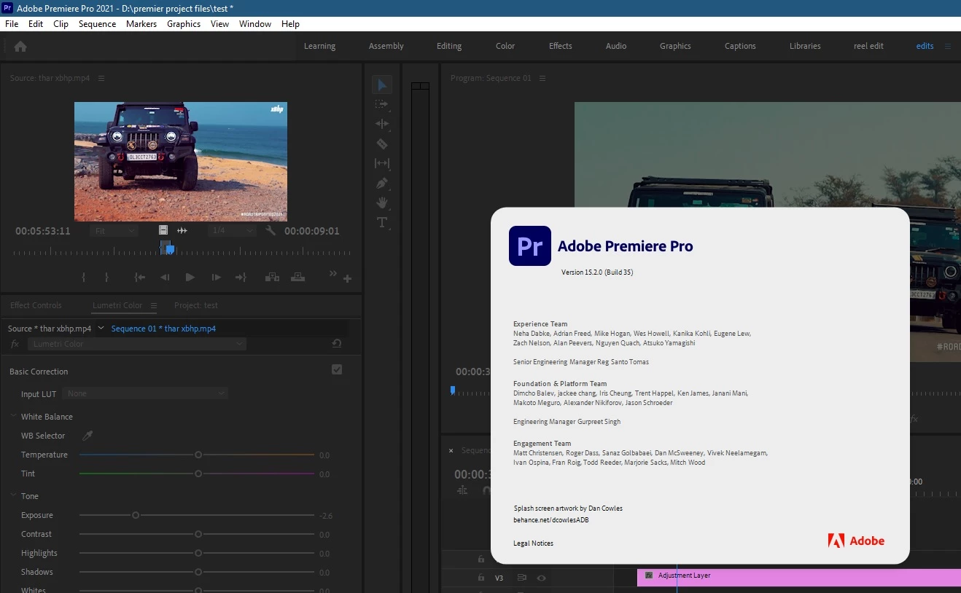Open the behance.net/dcowlesADB link
Screen dimensions: 961x593
pos(551,520)
